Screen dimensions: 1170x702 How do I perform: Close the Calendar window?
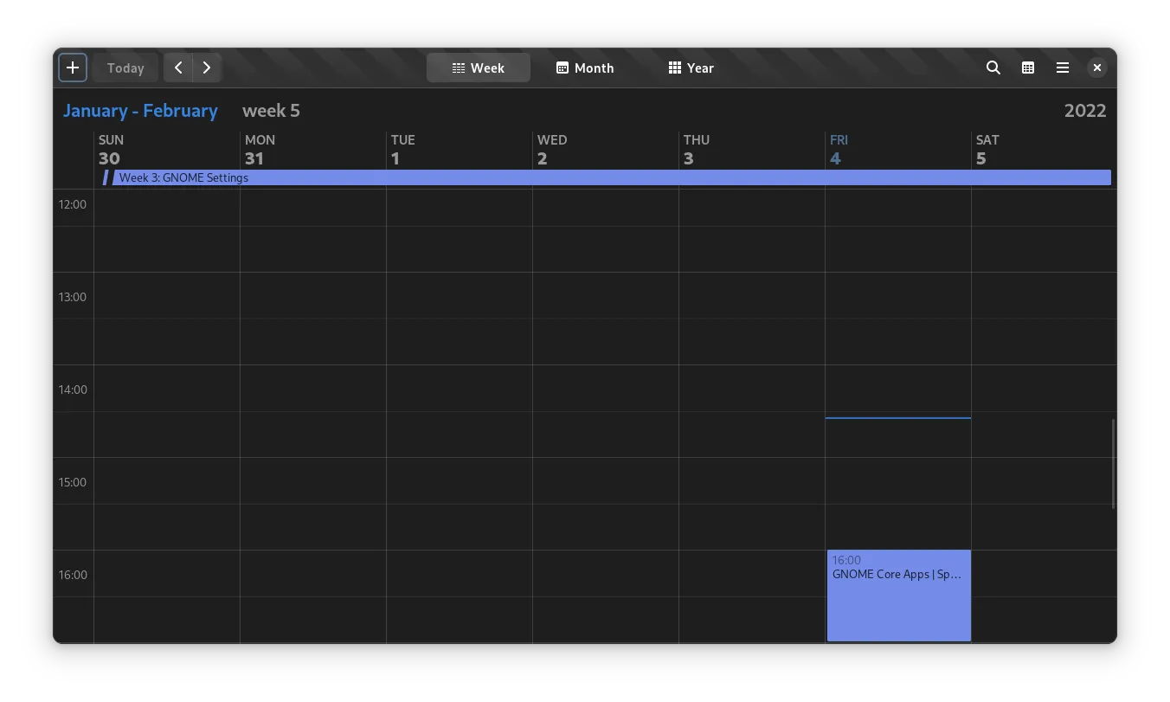click(1096, 68)
